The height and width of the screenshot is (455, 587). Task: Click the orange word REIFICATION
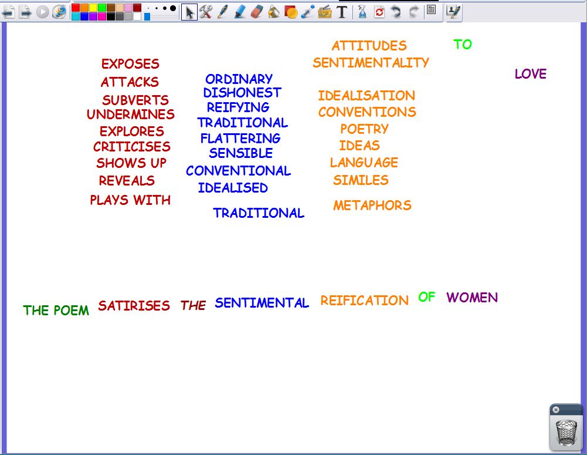364,301
